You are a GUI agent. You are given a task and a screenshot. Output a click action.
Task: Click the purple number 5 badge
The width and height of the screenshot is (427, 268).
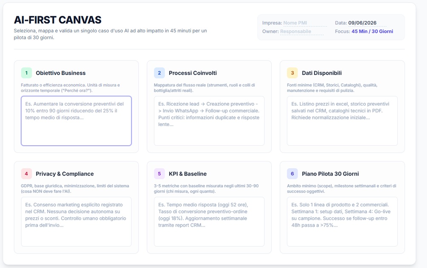click(x=159, y=173)
